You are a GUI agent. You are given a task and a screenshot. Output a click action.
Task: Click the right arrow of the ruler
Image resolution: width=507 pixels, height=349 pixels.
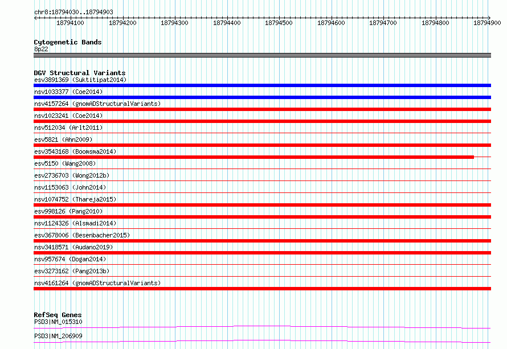(x=489, y=18)
